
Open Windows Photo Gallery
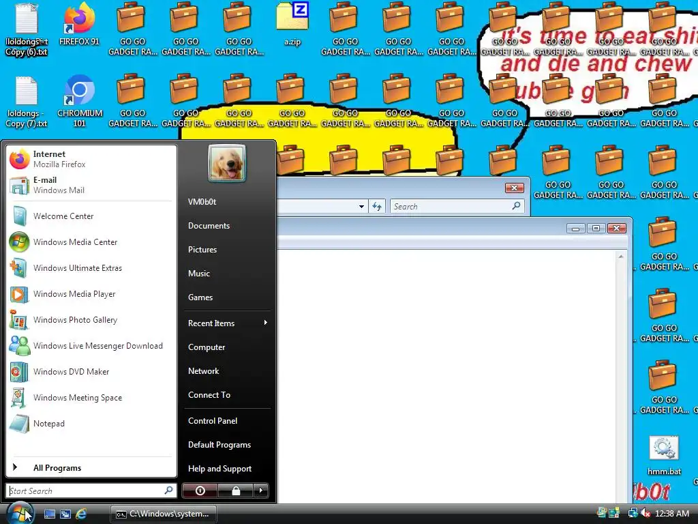tap(91, 319)
